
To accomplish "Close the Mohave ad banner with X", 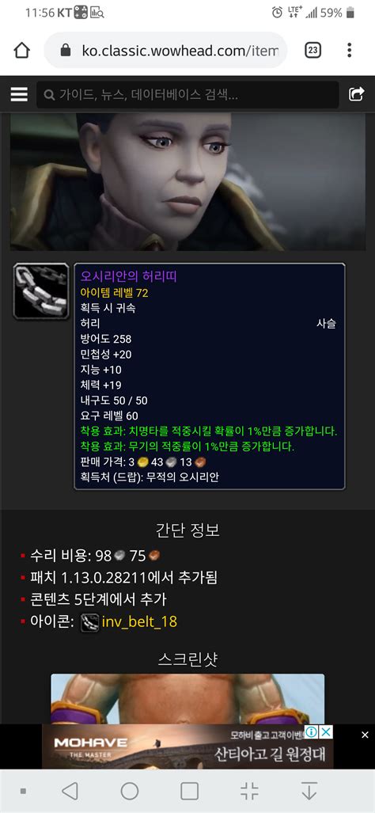I will (x=365, y=735).
